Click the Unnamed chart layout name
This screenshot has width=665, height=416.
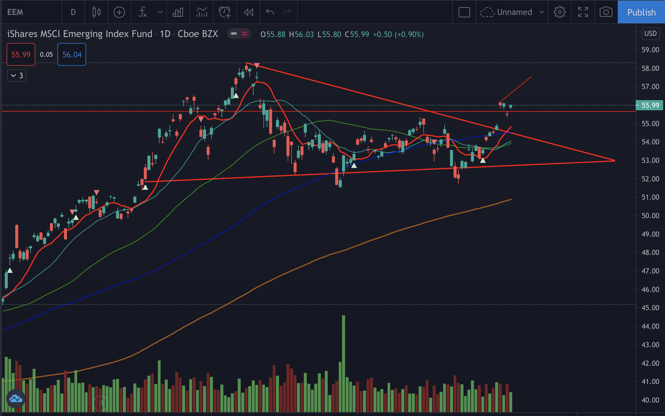click(x=514, y=12)
